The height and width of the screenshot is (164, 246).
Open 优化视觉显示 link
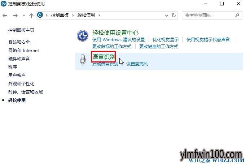(x=166, y=40)
